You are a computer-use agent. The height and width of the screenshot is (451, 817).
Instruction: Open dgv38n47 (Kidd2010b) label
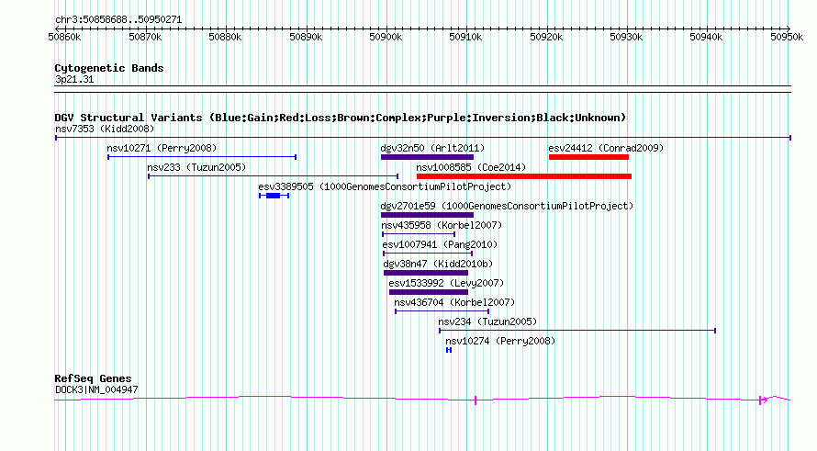point(438,264)
